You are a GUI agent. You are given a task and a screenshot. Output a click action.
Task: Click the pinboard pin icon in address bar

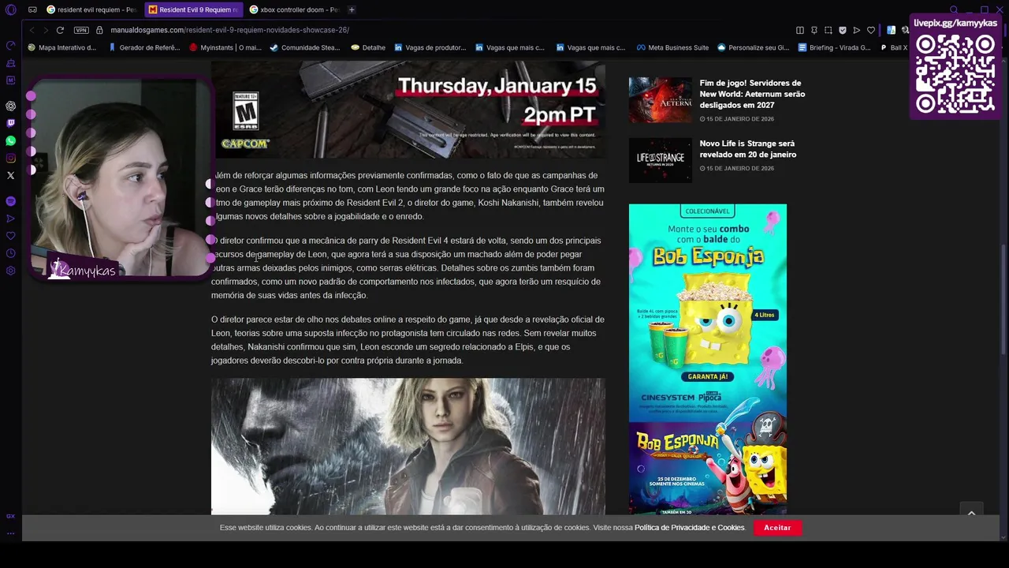pos(814,30)
